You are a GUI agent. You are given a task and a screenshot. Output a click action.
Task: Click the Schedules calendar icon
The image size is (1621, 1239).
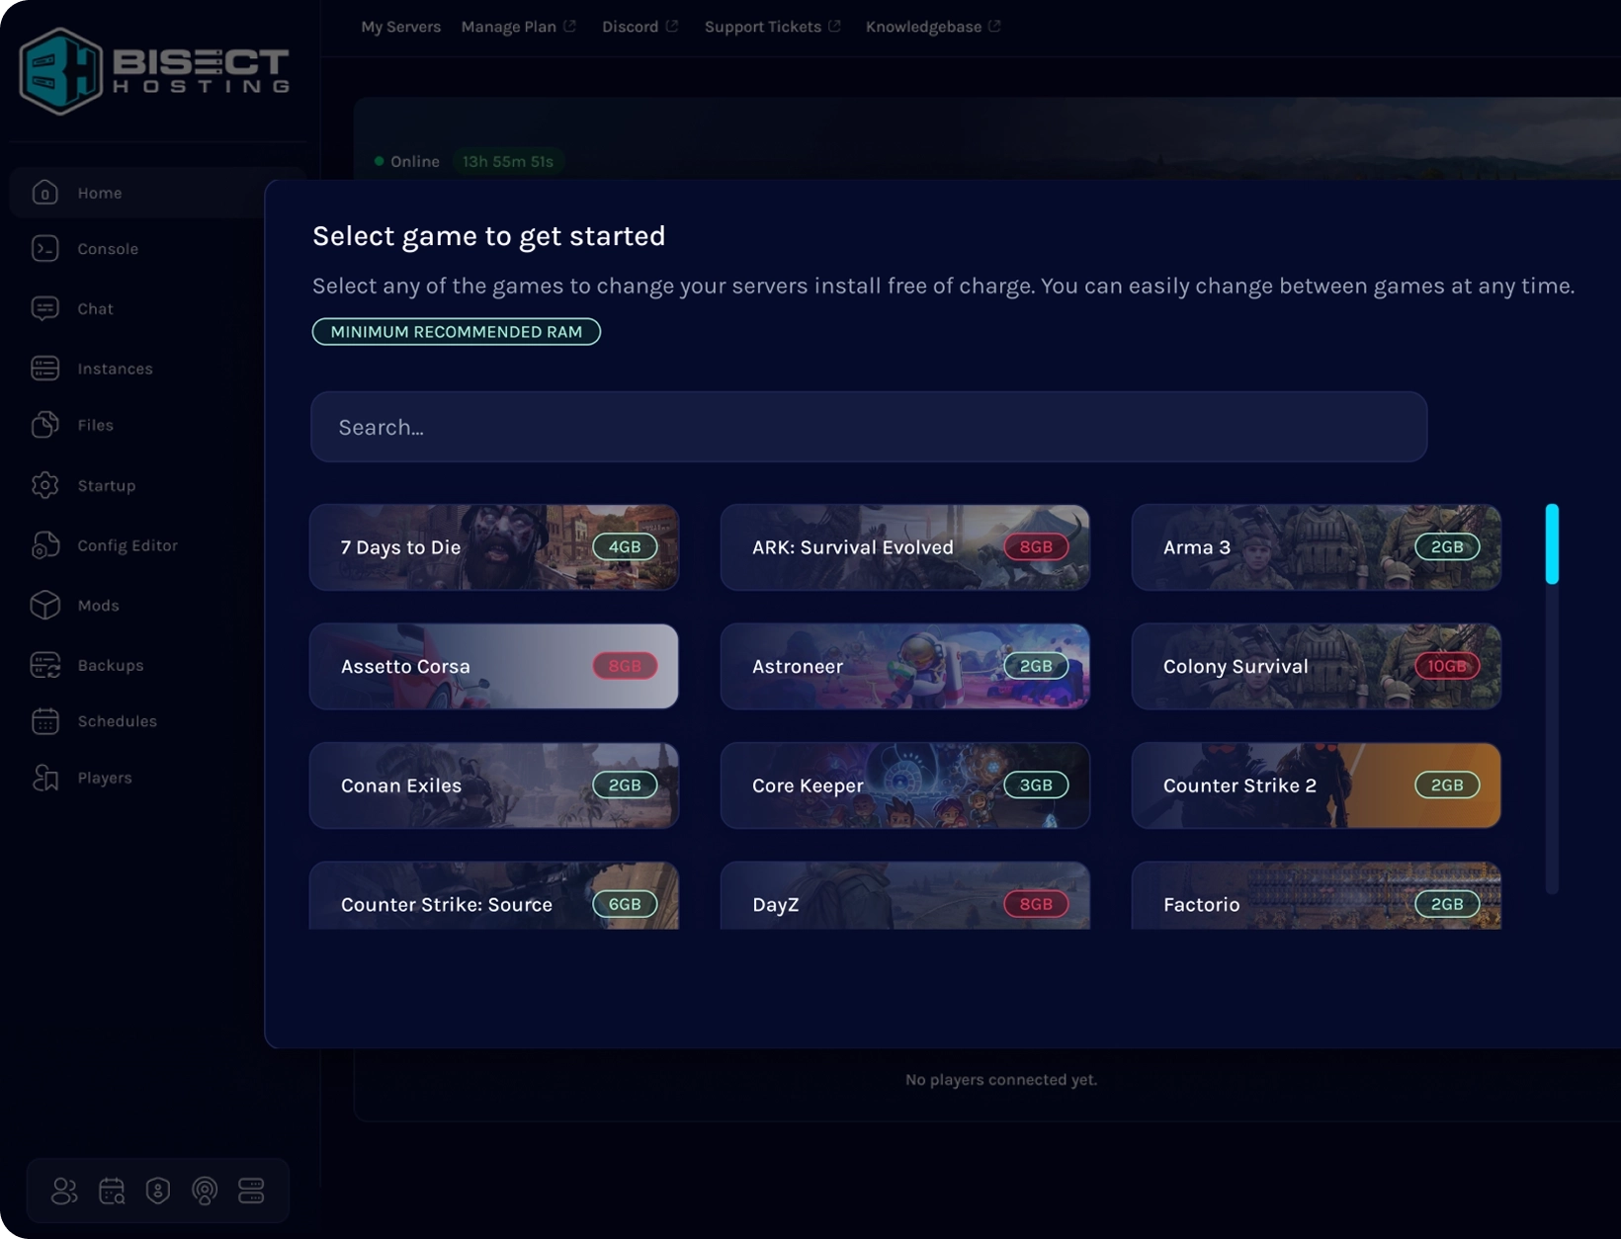click(x=44, y=721)
